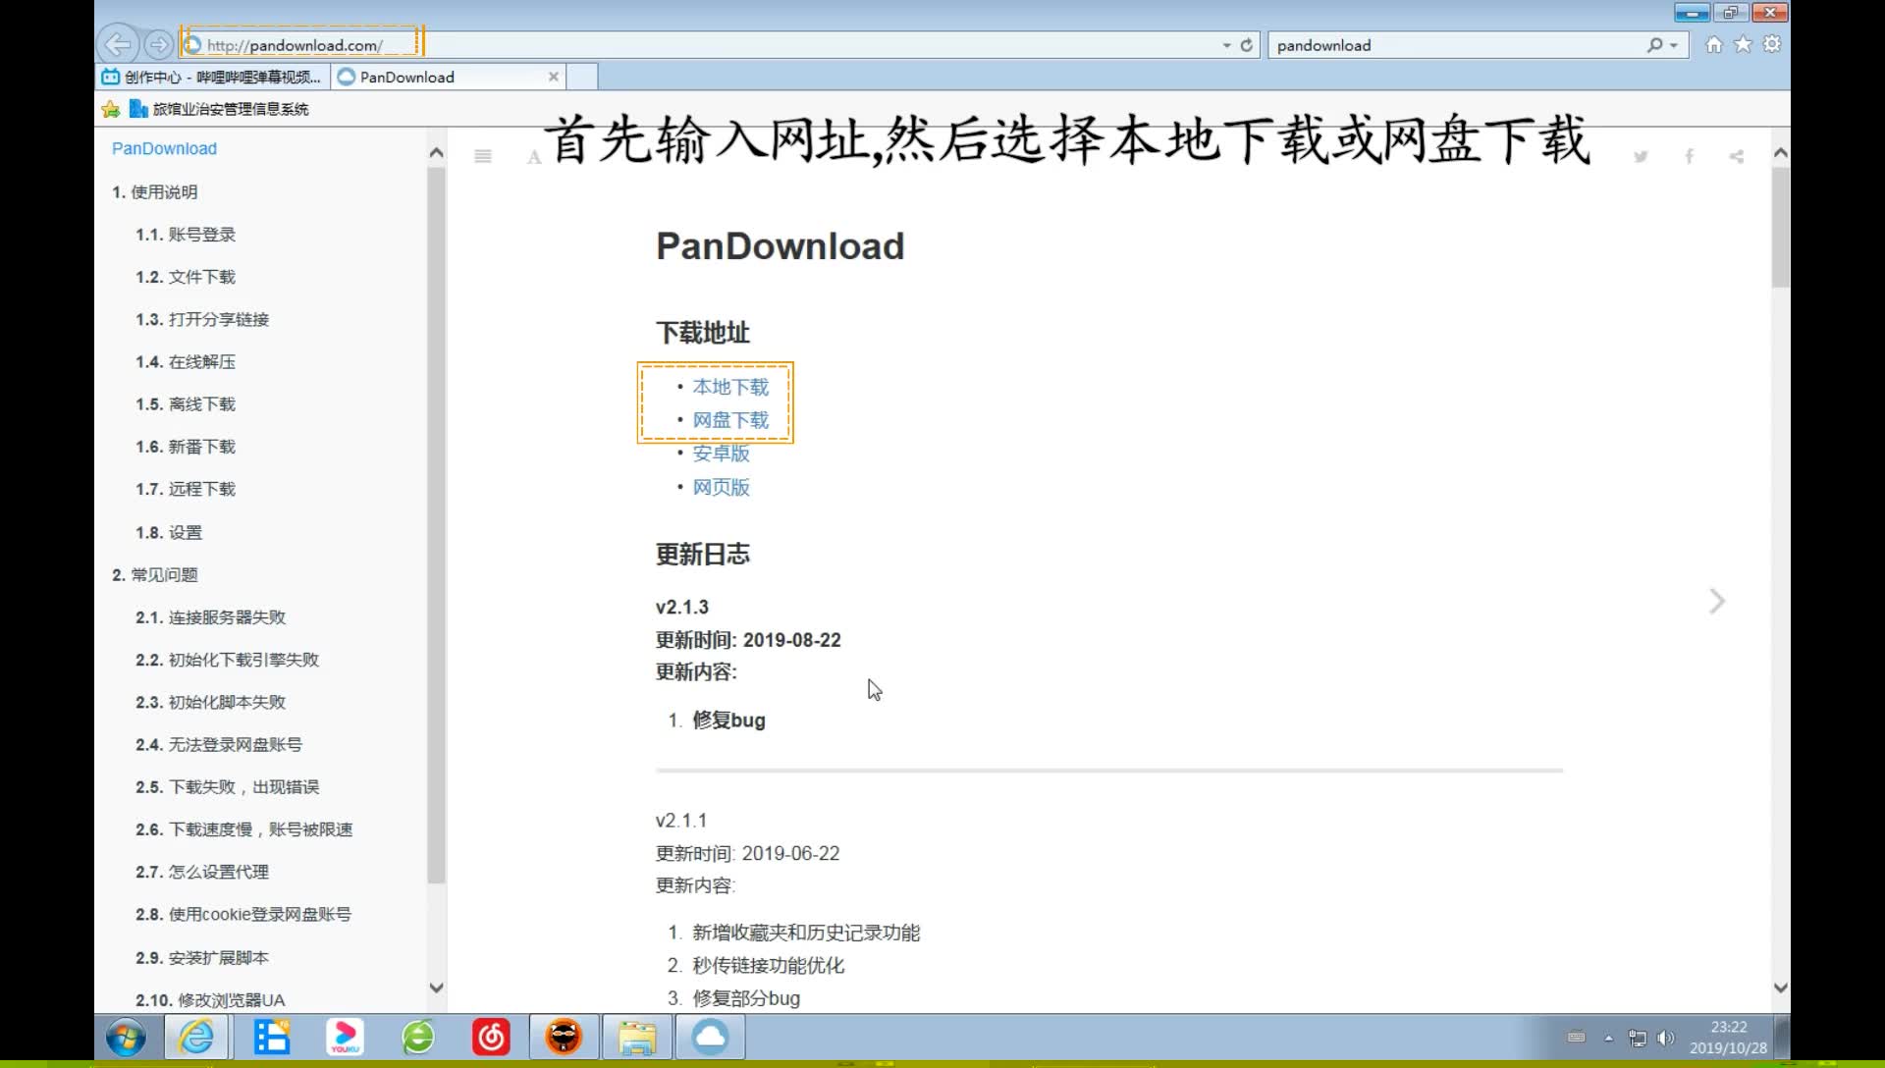Screen dimensions: 1885x1068
Task: Open 1.5. 离线下载 section
Action: point(186,404)
